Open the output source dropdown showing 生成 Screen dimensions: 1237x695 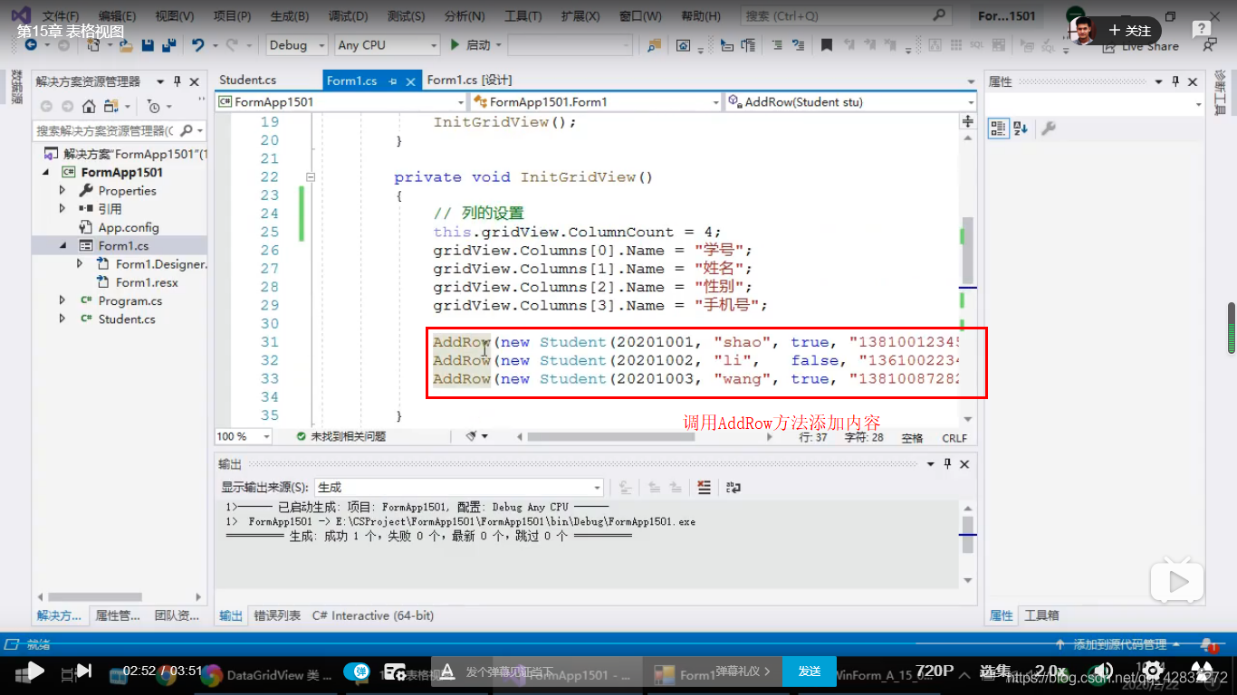point(458,487)
